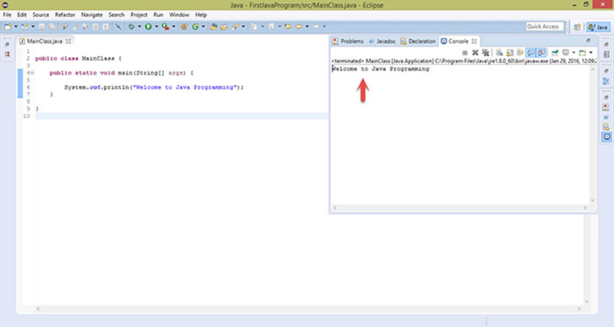
Task: Click the Skip All Breakpoints toolbar icon
Action: (118, 27)
